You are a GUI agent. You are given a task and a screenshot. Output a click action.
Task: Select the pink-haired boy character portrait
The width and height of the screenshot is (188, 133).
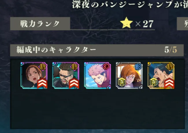98,75
